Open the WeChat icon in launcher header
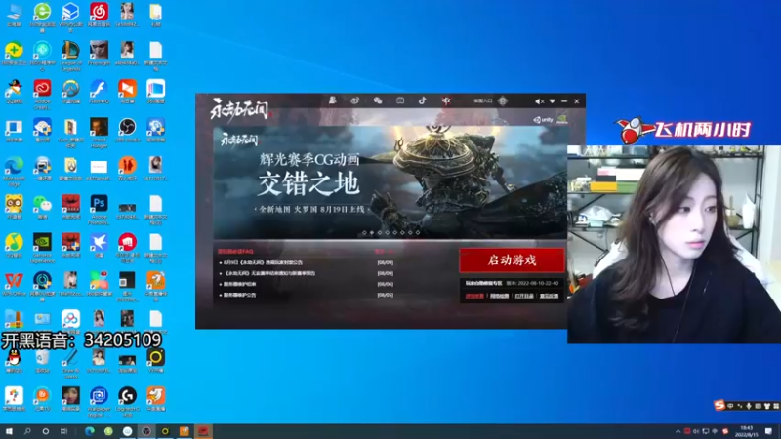The width and height of the screenshot is (781, 439). (x=378, y=100)
